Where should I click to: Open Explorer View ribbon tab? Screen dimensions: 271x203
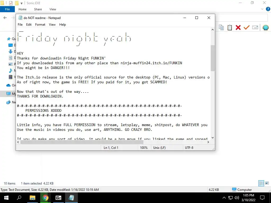(x=53, y=9)
